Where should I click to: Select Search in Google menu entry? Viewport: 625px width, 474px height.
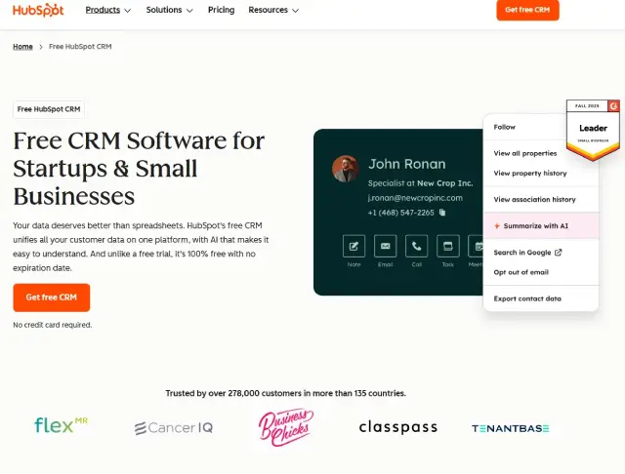[527, 253]
